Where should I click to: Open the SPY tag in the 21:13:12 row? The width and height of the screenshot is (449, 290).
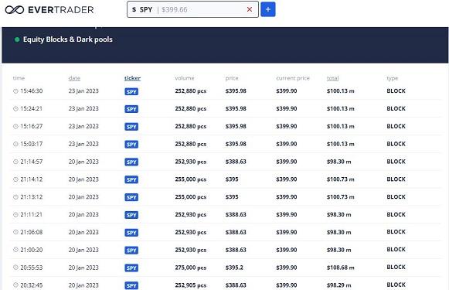[x=131, y=197]
